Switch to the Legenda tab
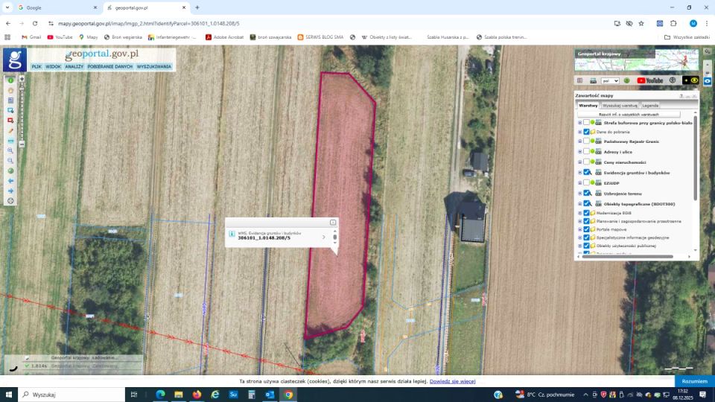 tap(650, 106)
